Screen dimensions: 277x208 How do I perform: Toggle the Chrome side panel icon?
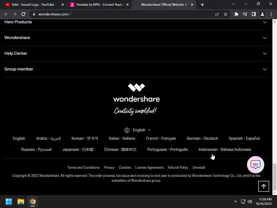click(x=254, y=14)
